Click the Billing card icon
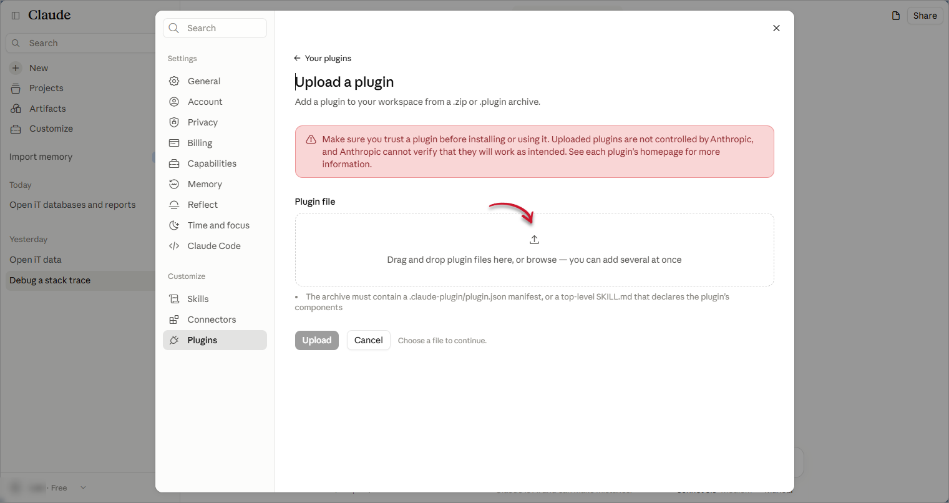 [x=174, y=143]
